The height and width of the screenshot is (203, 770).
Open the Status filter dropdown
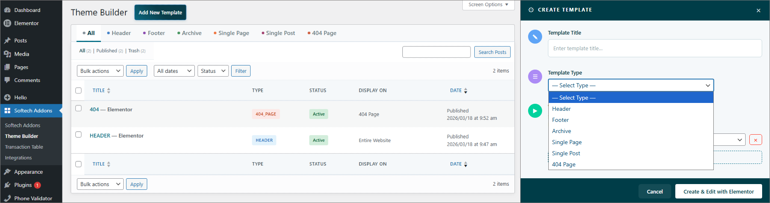(x=213, y=71)
